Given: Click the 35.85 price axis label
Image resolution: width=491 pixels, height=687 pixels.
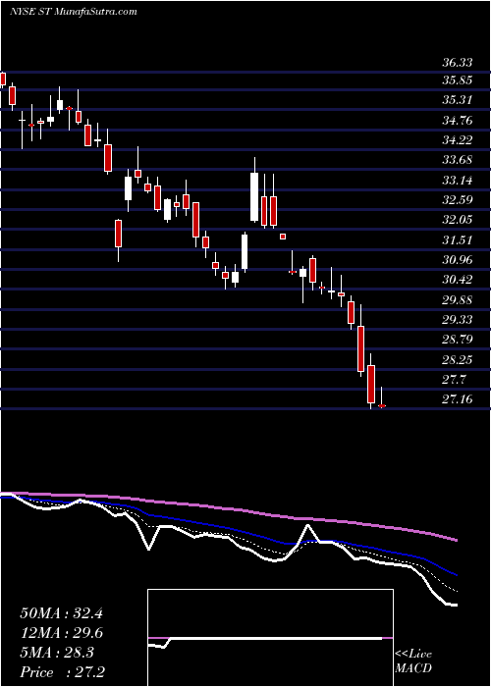Looking at the screenshot, I should 458,80.
